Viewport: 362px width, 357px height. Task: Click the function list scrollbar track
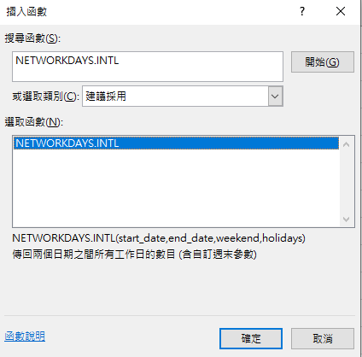point(346,182)
